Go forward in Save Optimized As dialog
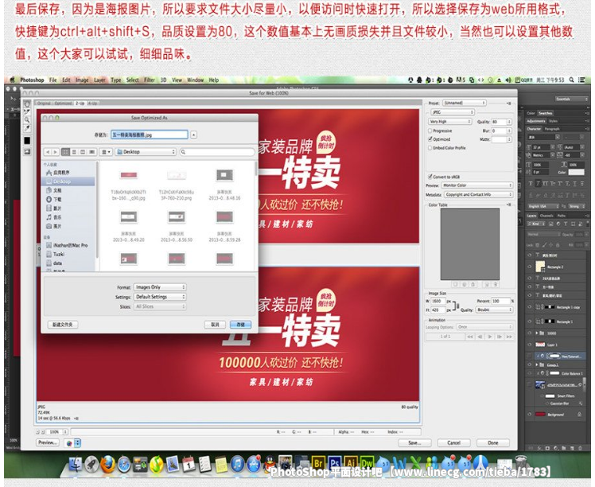 click(x=56, y=152)
